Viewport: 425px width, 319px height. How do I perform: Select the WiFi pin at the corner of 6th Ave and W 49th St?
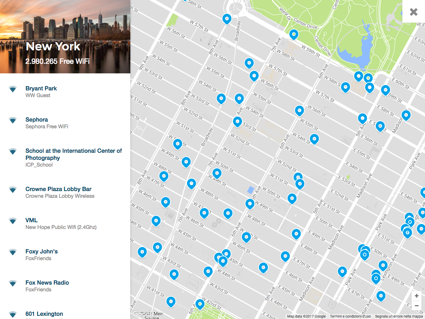[250, 203]
